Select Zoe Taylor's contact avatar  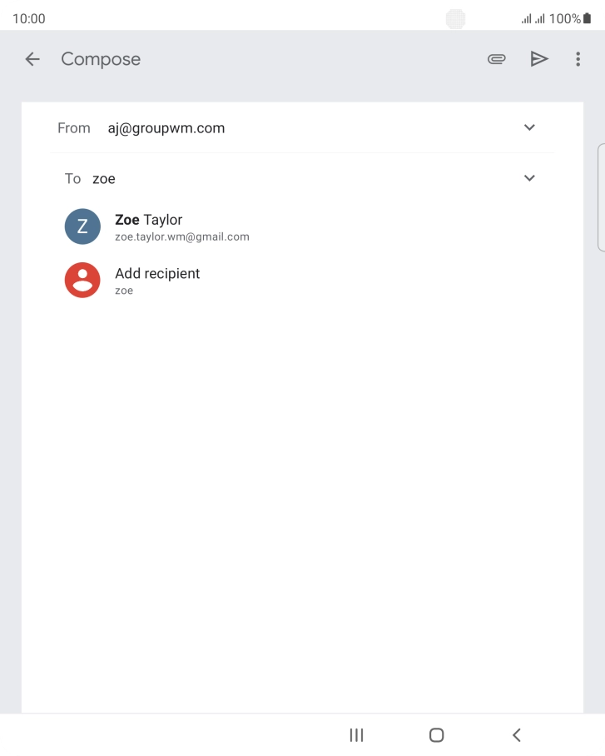point(82,226)
